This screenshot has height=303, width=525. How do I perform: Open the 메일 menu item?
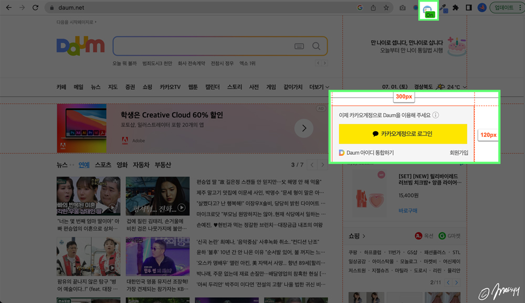coord(78,87)
